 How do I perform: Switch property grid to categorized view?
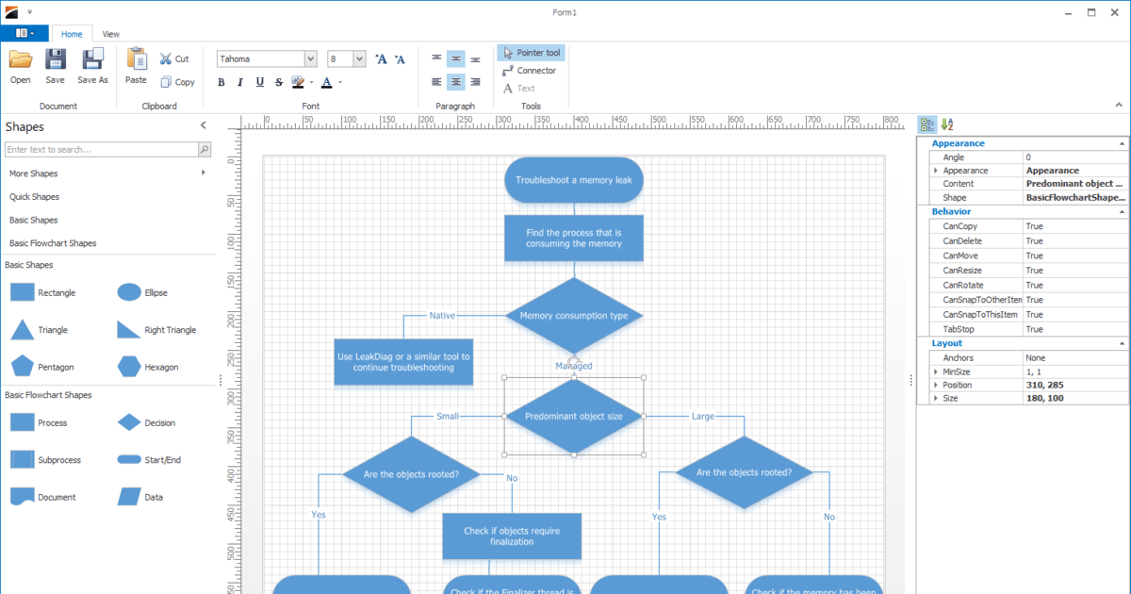tap(926, 124)
